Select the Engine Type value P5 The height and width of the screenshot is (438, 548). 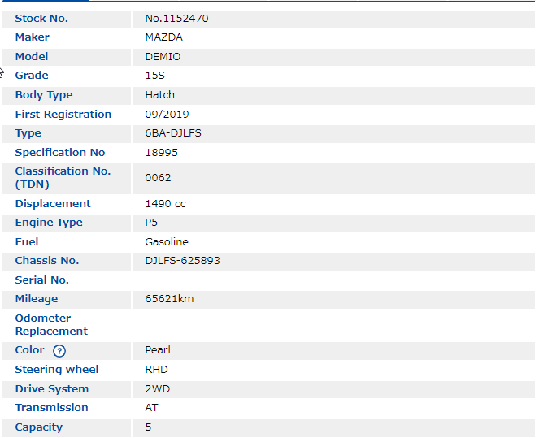(x=152, y=223)
